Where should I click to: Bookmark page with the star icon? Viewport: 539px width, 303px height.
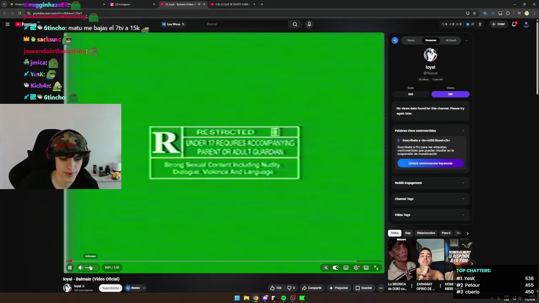[475, 13]
